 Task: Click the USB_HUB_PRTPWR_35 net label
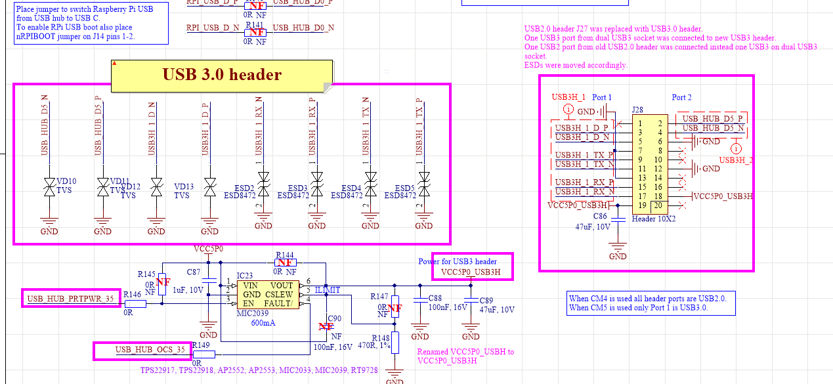click(71, 299)
